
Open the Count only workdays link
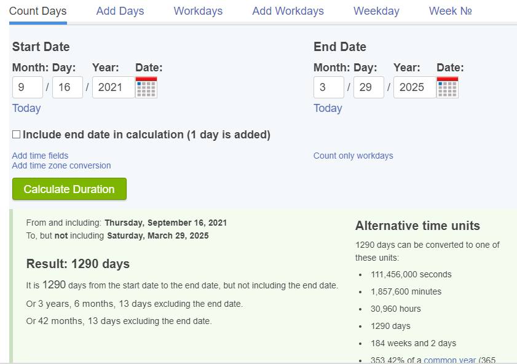click(x=353, y=156)
